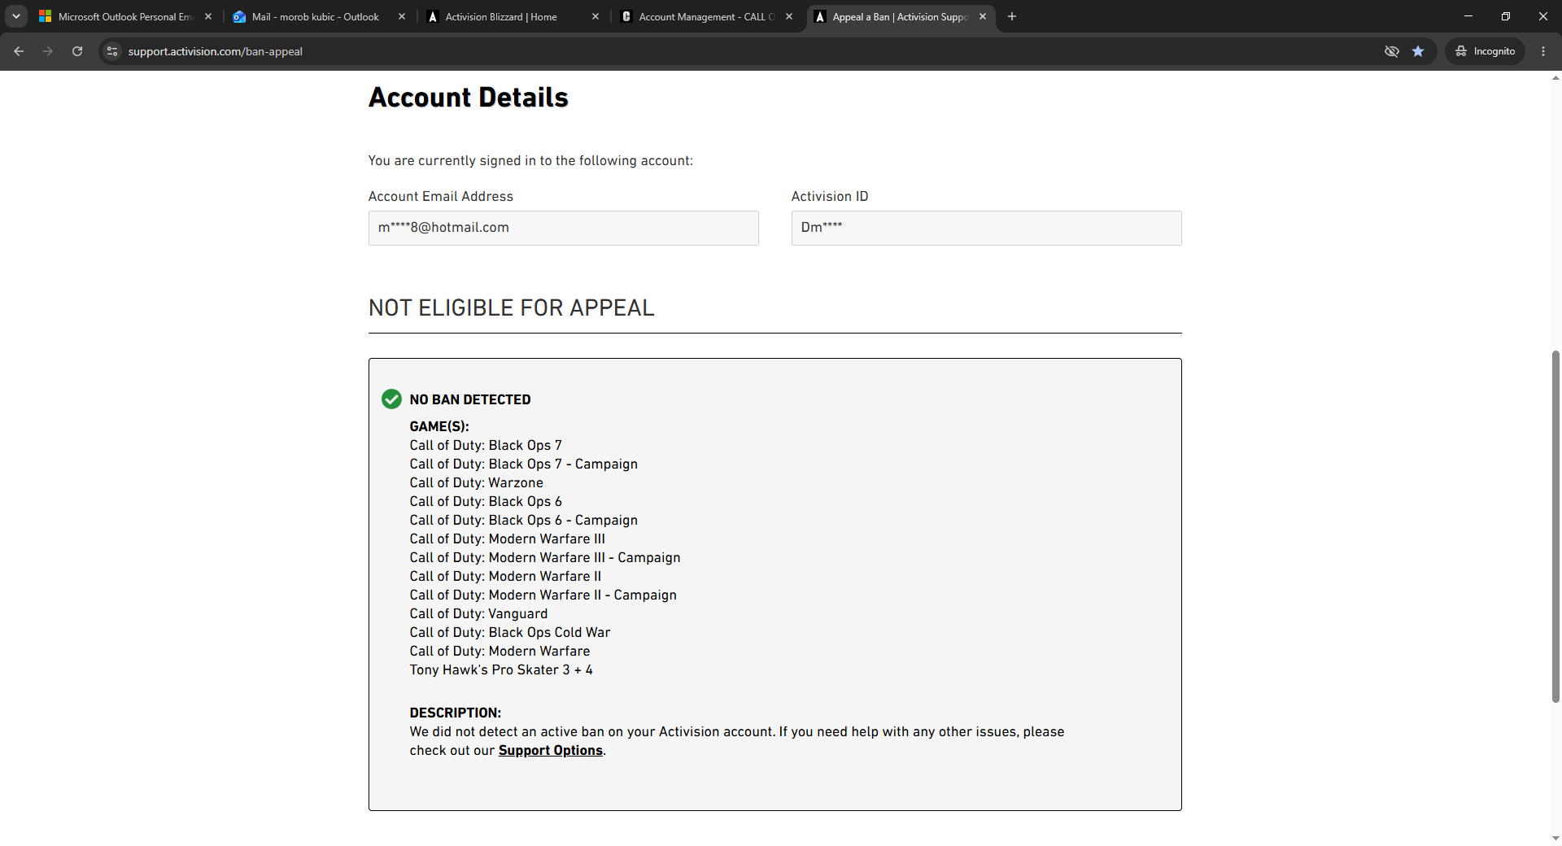
Task: Reload the ban appeal page
Action: click(77, 51)
